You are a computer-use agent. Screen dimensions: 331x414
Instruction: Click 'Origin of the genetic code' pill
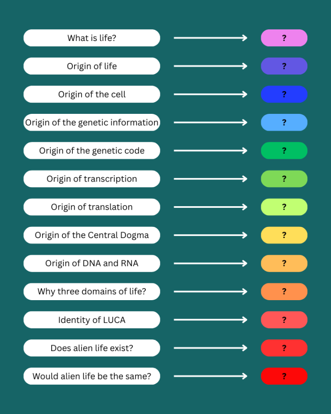92,151
